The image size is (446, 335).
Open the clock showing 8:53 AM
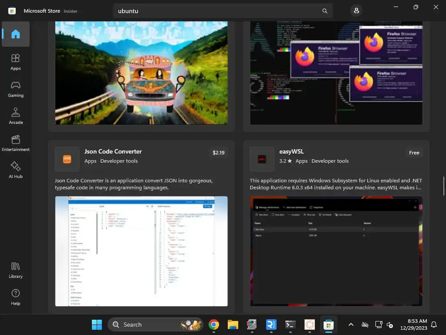click(x=414, y=325)
